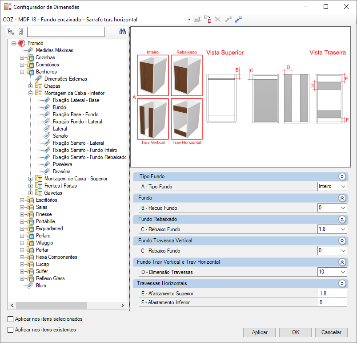Click the gray X delete configuration icon
The image size is (357, 343).
pyautogui.click(x=218, y=20)
